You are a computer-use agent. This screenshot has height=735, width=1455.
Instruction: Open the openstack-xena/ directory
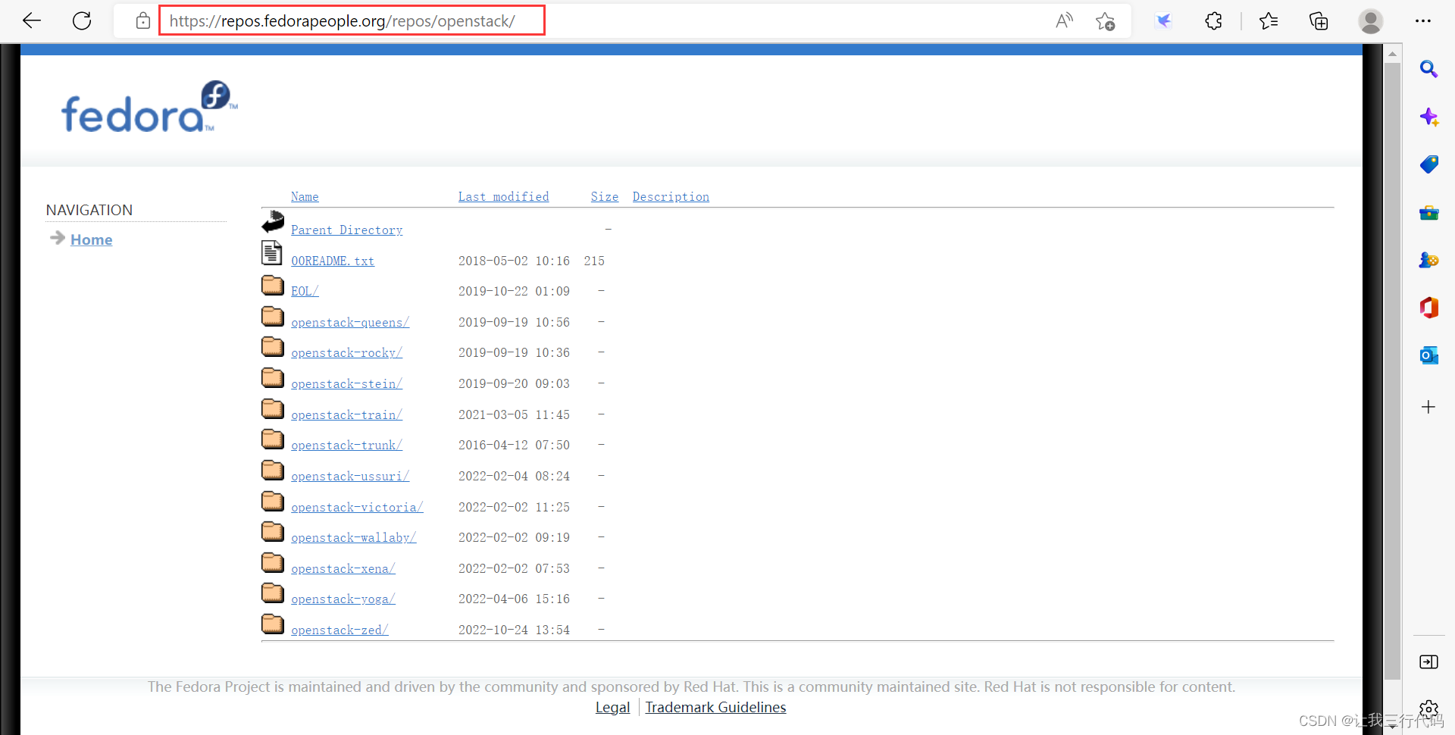coord(343,569)
